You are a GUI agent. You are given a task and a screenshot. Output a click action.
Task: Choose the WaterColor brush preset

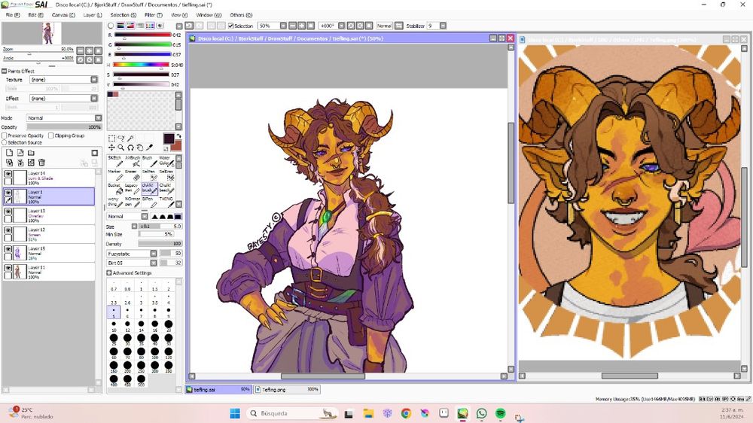pyautogui.click(x=166, y=161)
